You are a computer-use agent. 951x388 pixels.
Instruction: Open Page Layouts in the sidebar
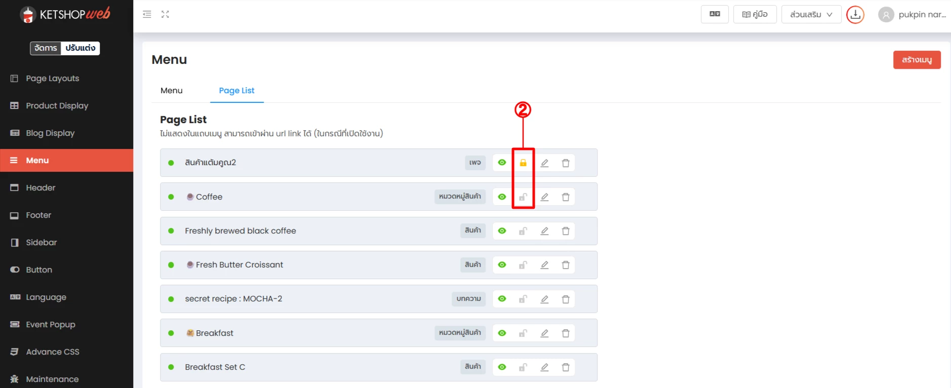click(66, 78)
